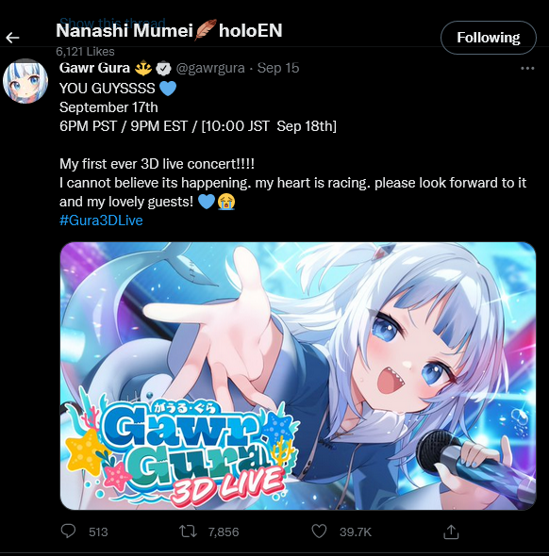549x556 pixels.
Task: Share the tweet via upload icon
Action: (451, 531)
